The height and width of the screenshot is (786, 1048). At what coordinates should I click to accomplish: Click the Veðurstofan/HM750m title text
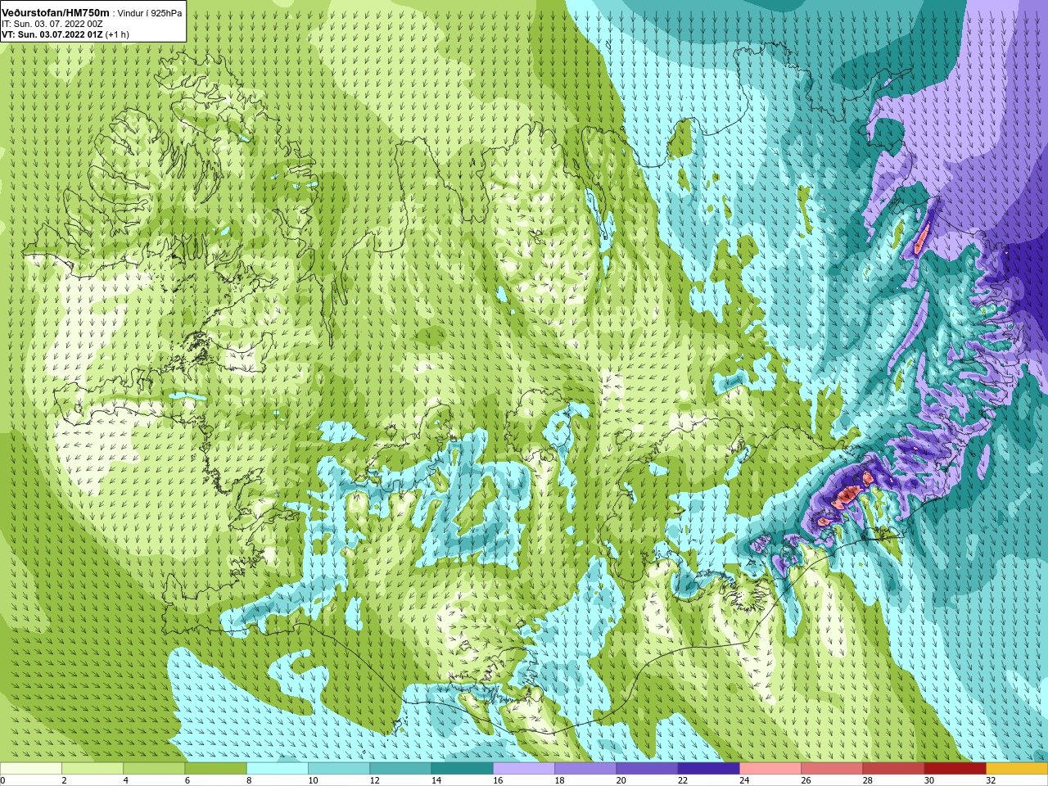[x=56, y=13]
